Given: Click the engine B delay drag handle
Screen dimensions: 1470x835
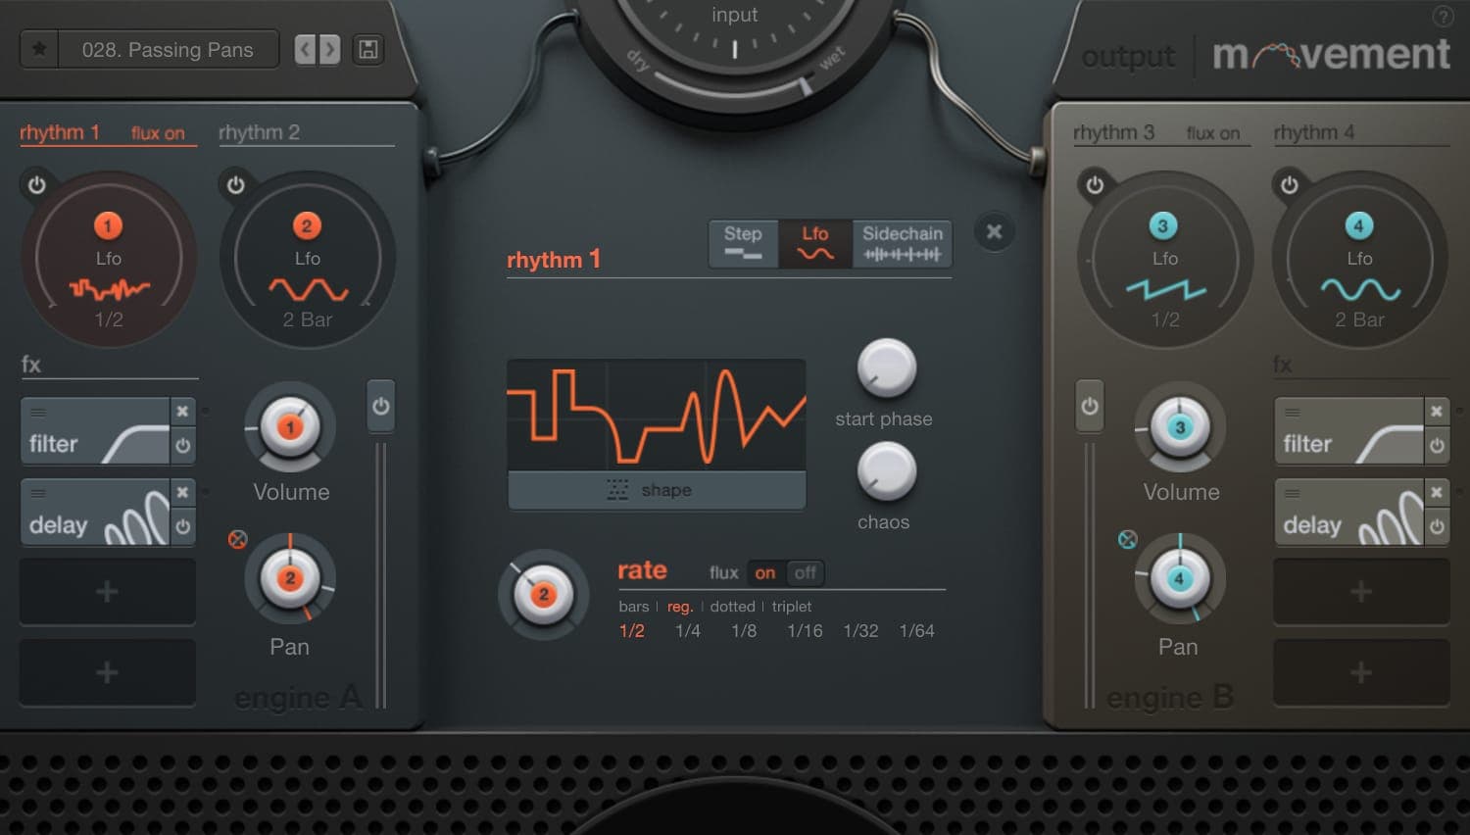Looking at the screenshot, I should (x=1293, y=493).
